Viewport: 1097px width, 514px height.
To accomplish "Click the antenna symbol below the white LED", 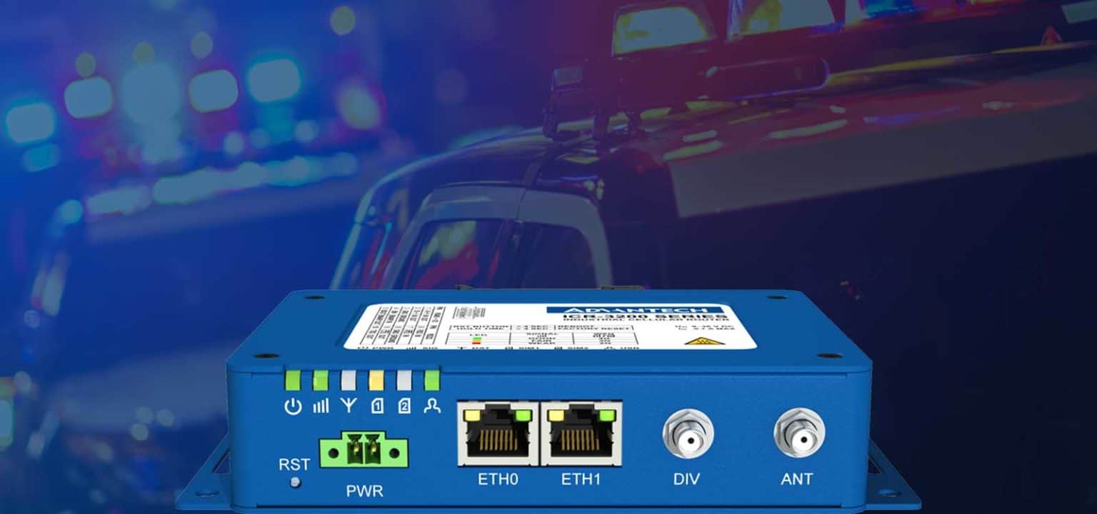I will (x=349, y=407).
